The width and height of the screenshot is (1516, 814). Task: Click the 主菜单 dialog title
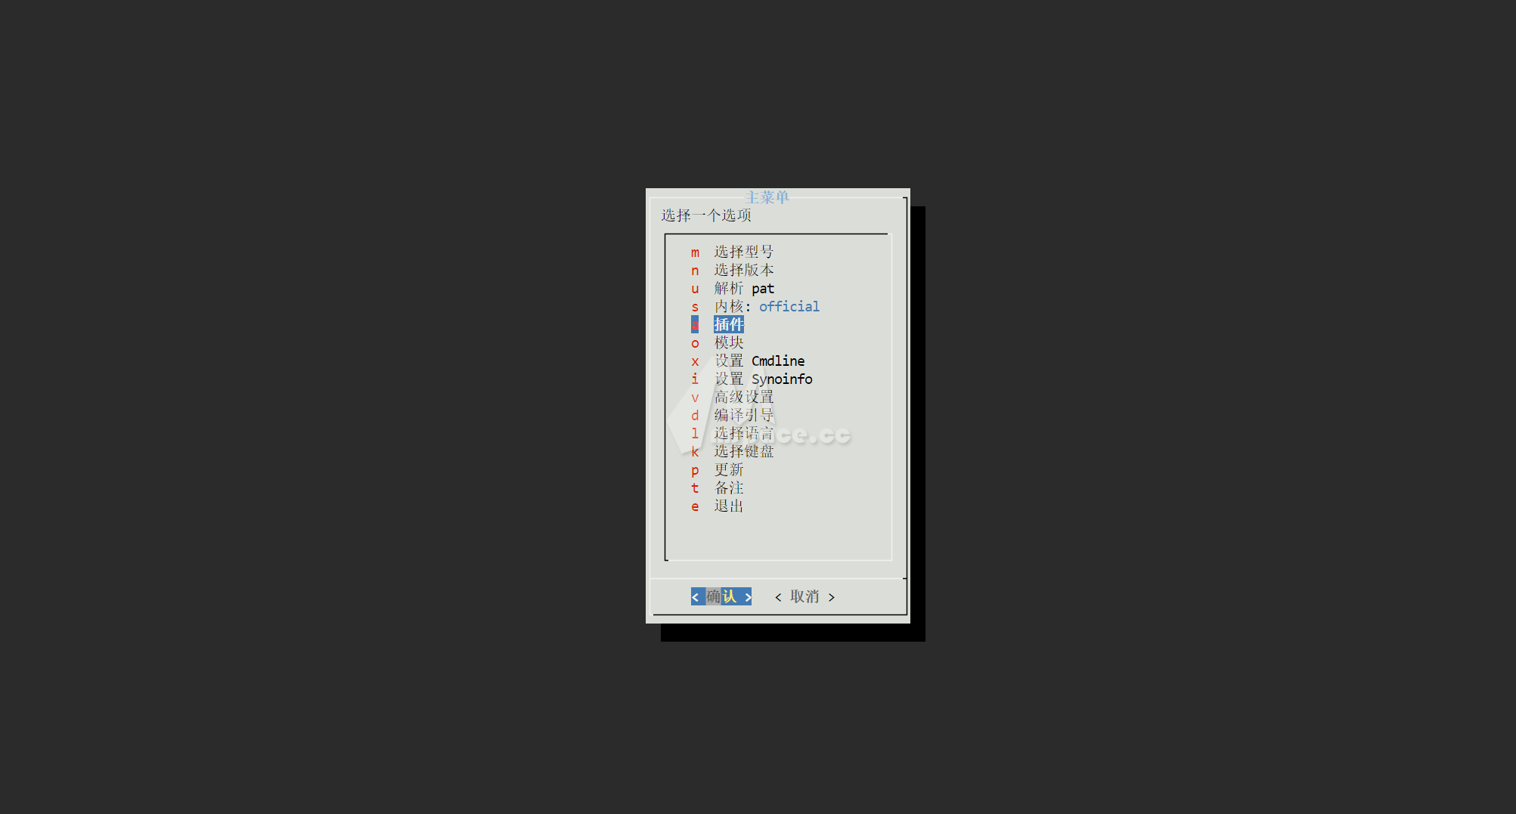tap(767, 196)
